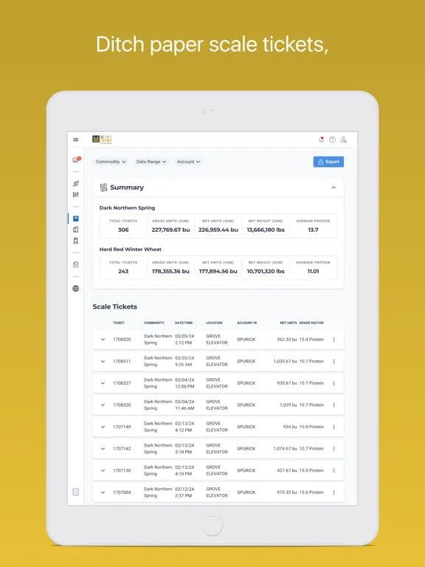
Task: Click the Export button
Action: (328, 162)
